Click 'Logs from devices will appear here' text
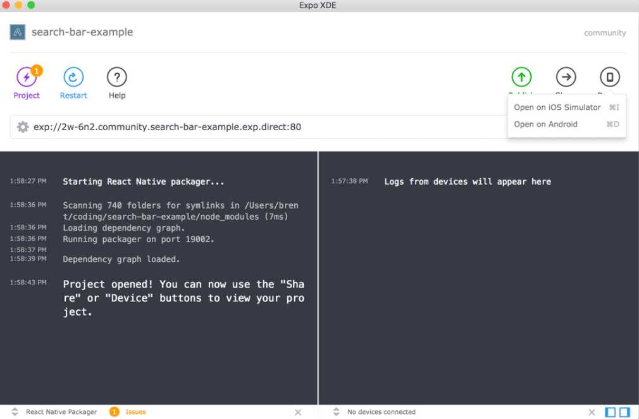Viewport: 639px width, 419px height. (x=468, y=181)
